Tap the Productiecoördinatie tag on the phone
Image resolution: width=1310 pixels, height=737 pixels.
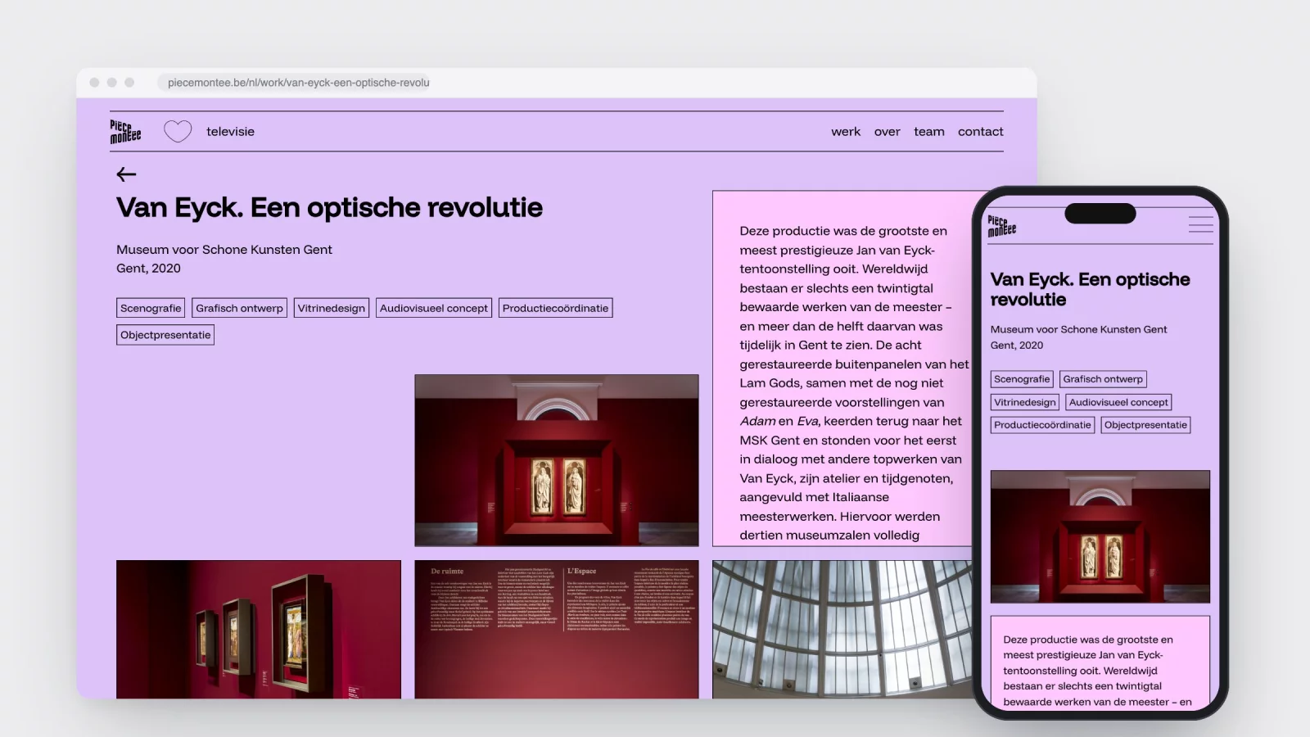1042,425
